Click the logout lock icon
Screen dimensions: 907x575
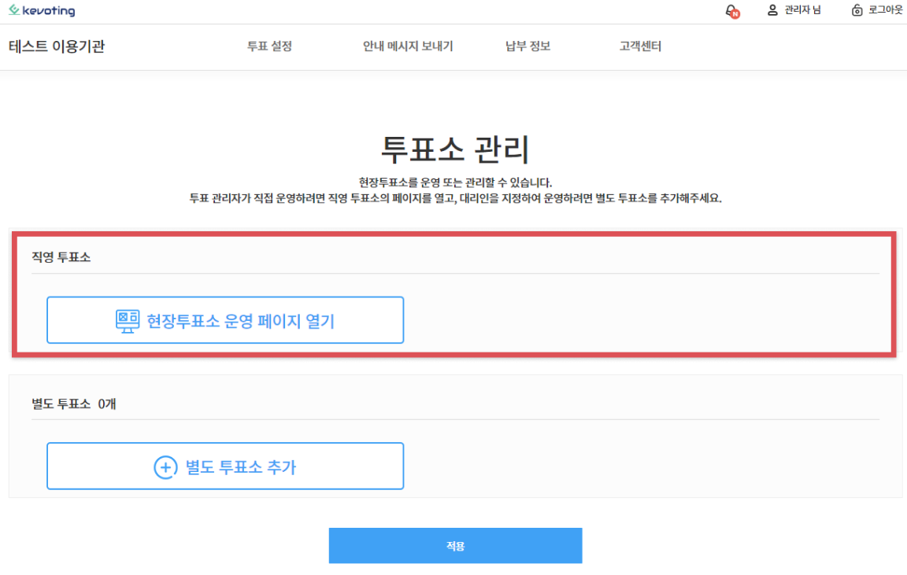point(857,11)
